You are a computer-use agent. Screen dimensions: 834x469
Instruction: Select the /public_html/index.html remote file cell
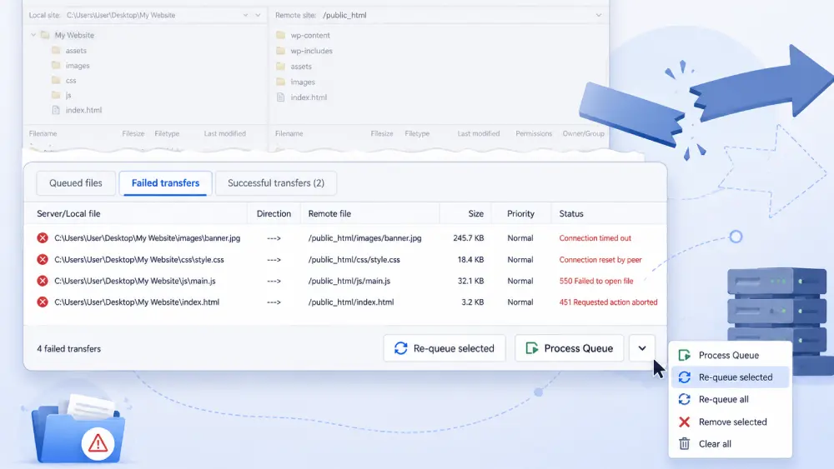coord(350,302)
